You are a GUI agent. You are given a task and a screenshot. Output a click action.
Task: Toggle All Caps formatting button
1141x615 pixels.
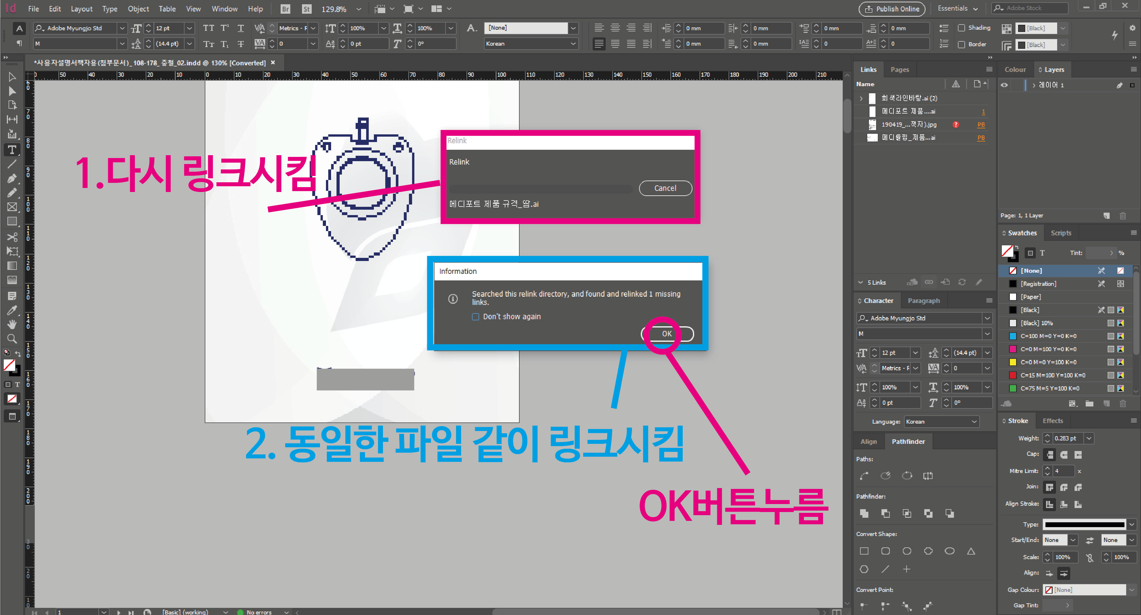[209, 28]
